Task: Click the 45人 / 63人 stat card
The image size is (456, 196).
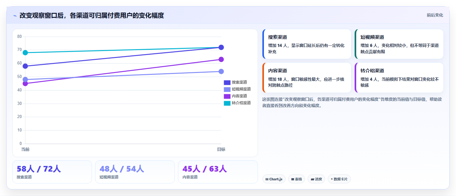Action: point(218,172)
